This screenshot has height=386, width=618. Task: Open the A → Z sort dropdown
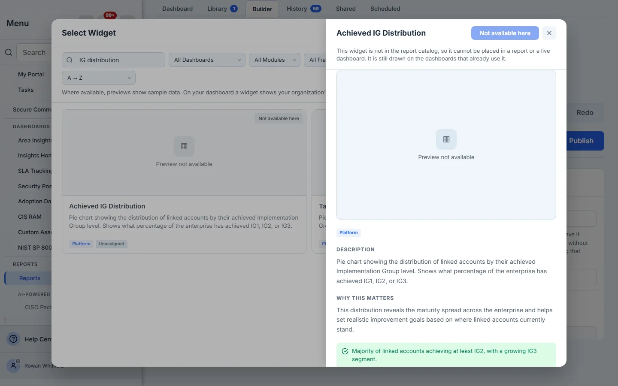click(x=99, y=78)
